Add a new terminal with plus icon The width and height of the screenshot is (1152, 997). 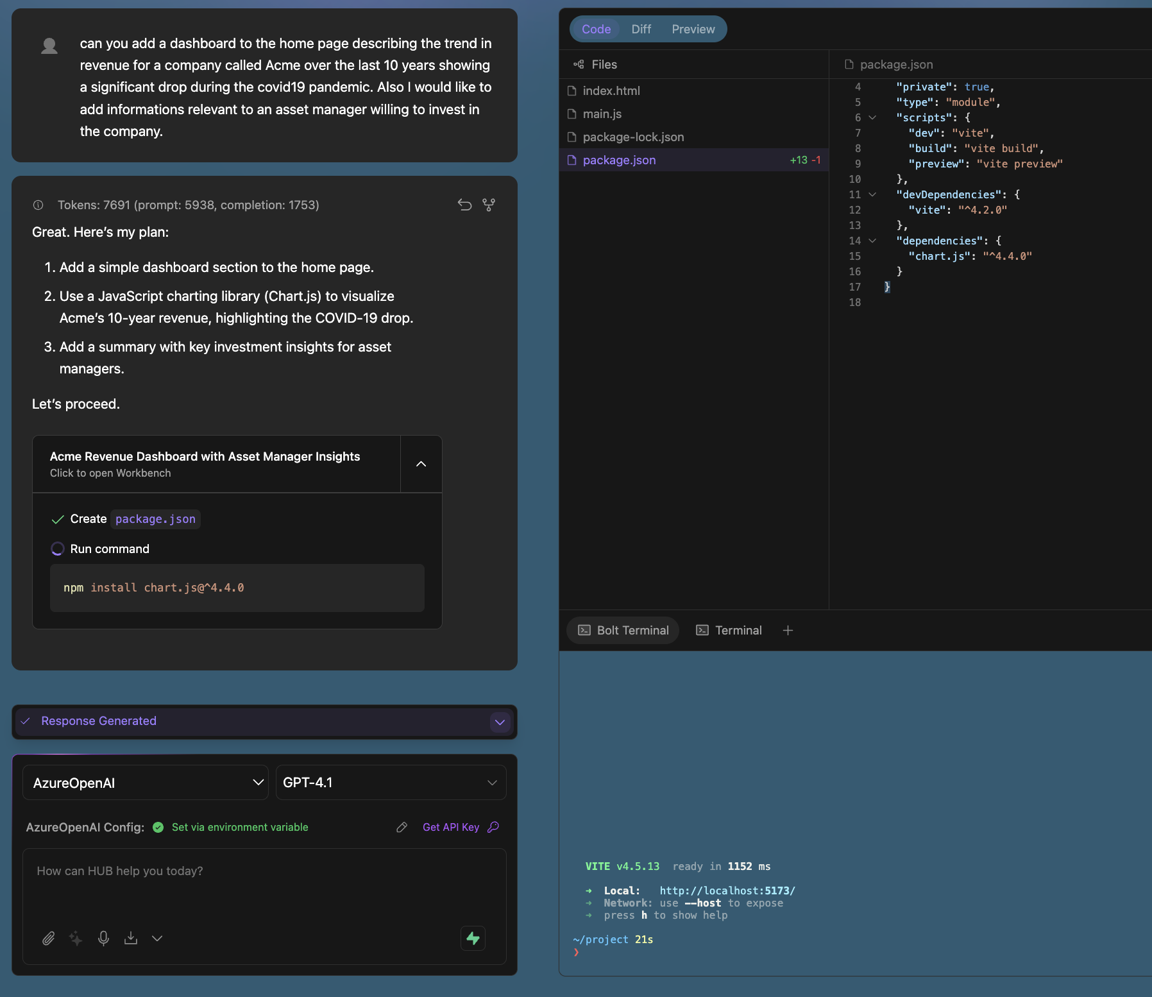pyautogui.click(x=788, y=631)
